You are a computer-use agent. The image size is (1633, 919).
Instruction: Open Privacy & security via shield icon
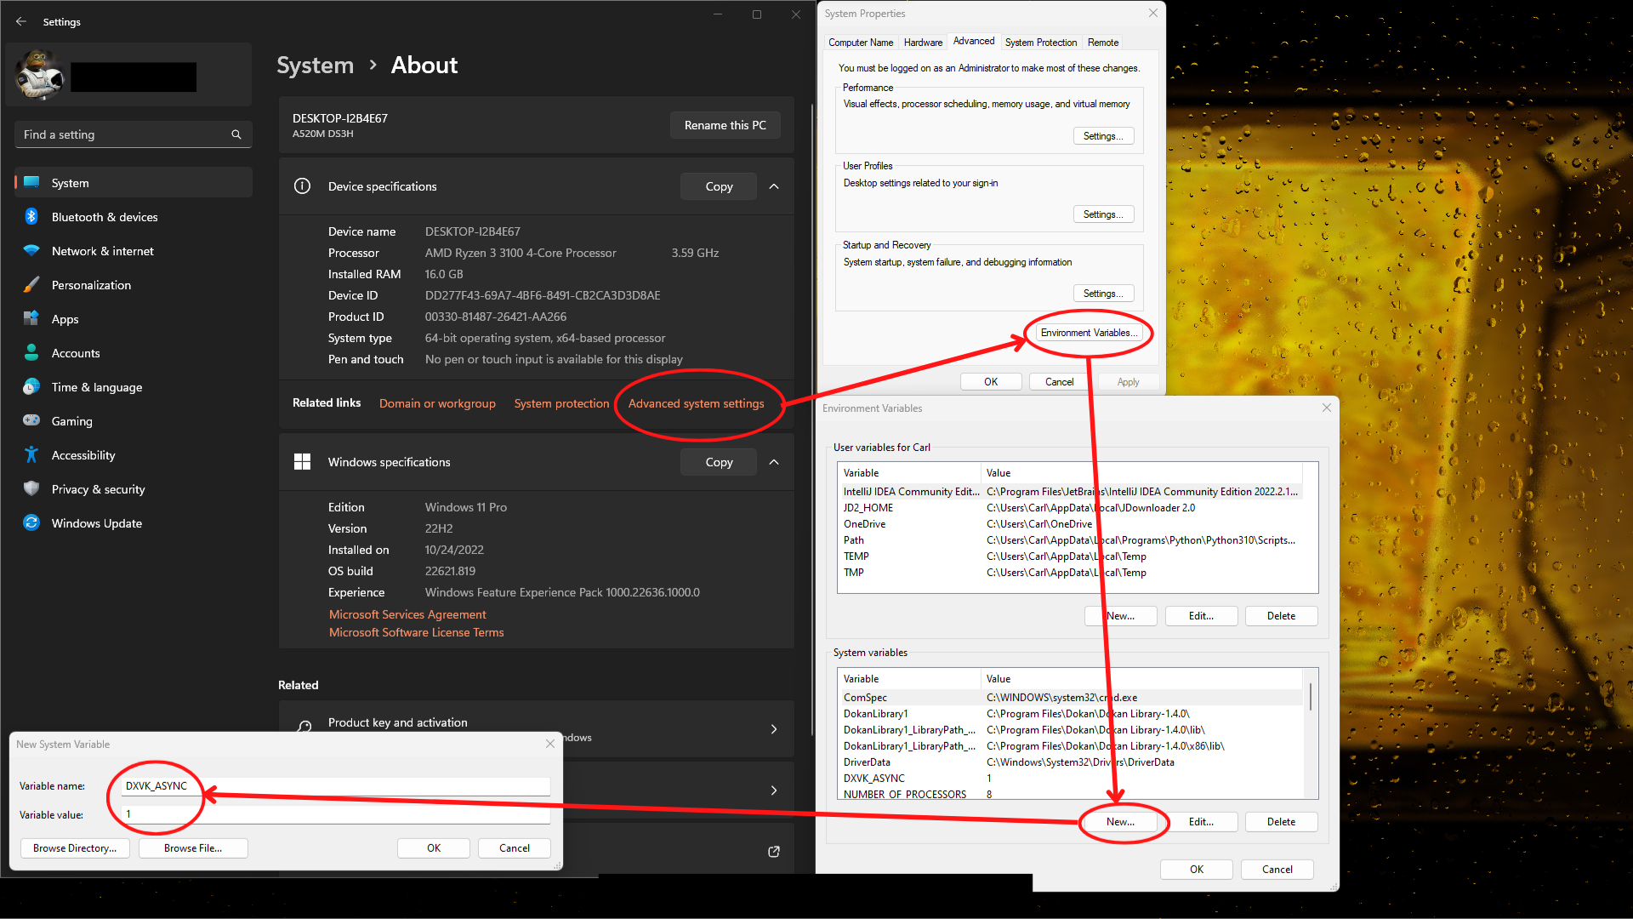click(x=31, y=489)
